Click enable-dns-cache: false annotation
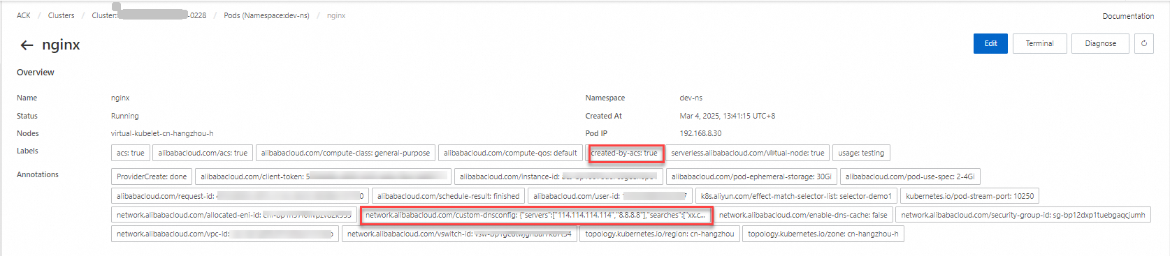This screenshot has height=256, width=1170. point(803,215)
